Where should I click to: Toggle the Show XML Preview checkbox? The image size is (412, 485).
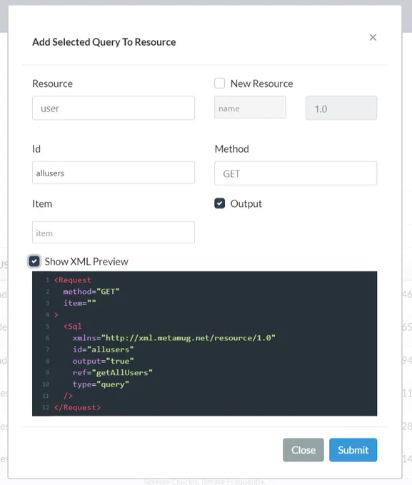click(x=34, y=261)
